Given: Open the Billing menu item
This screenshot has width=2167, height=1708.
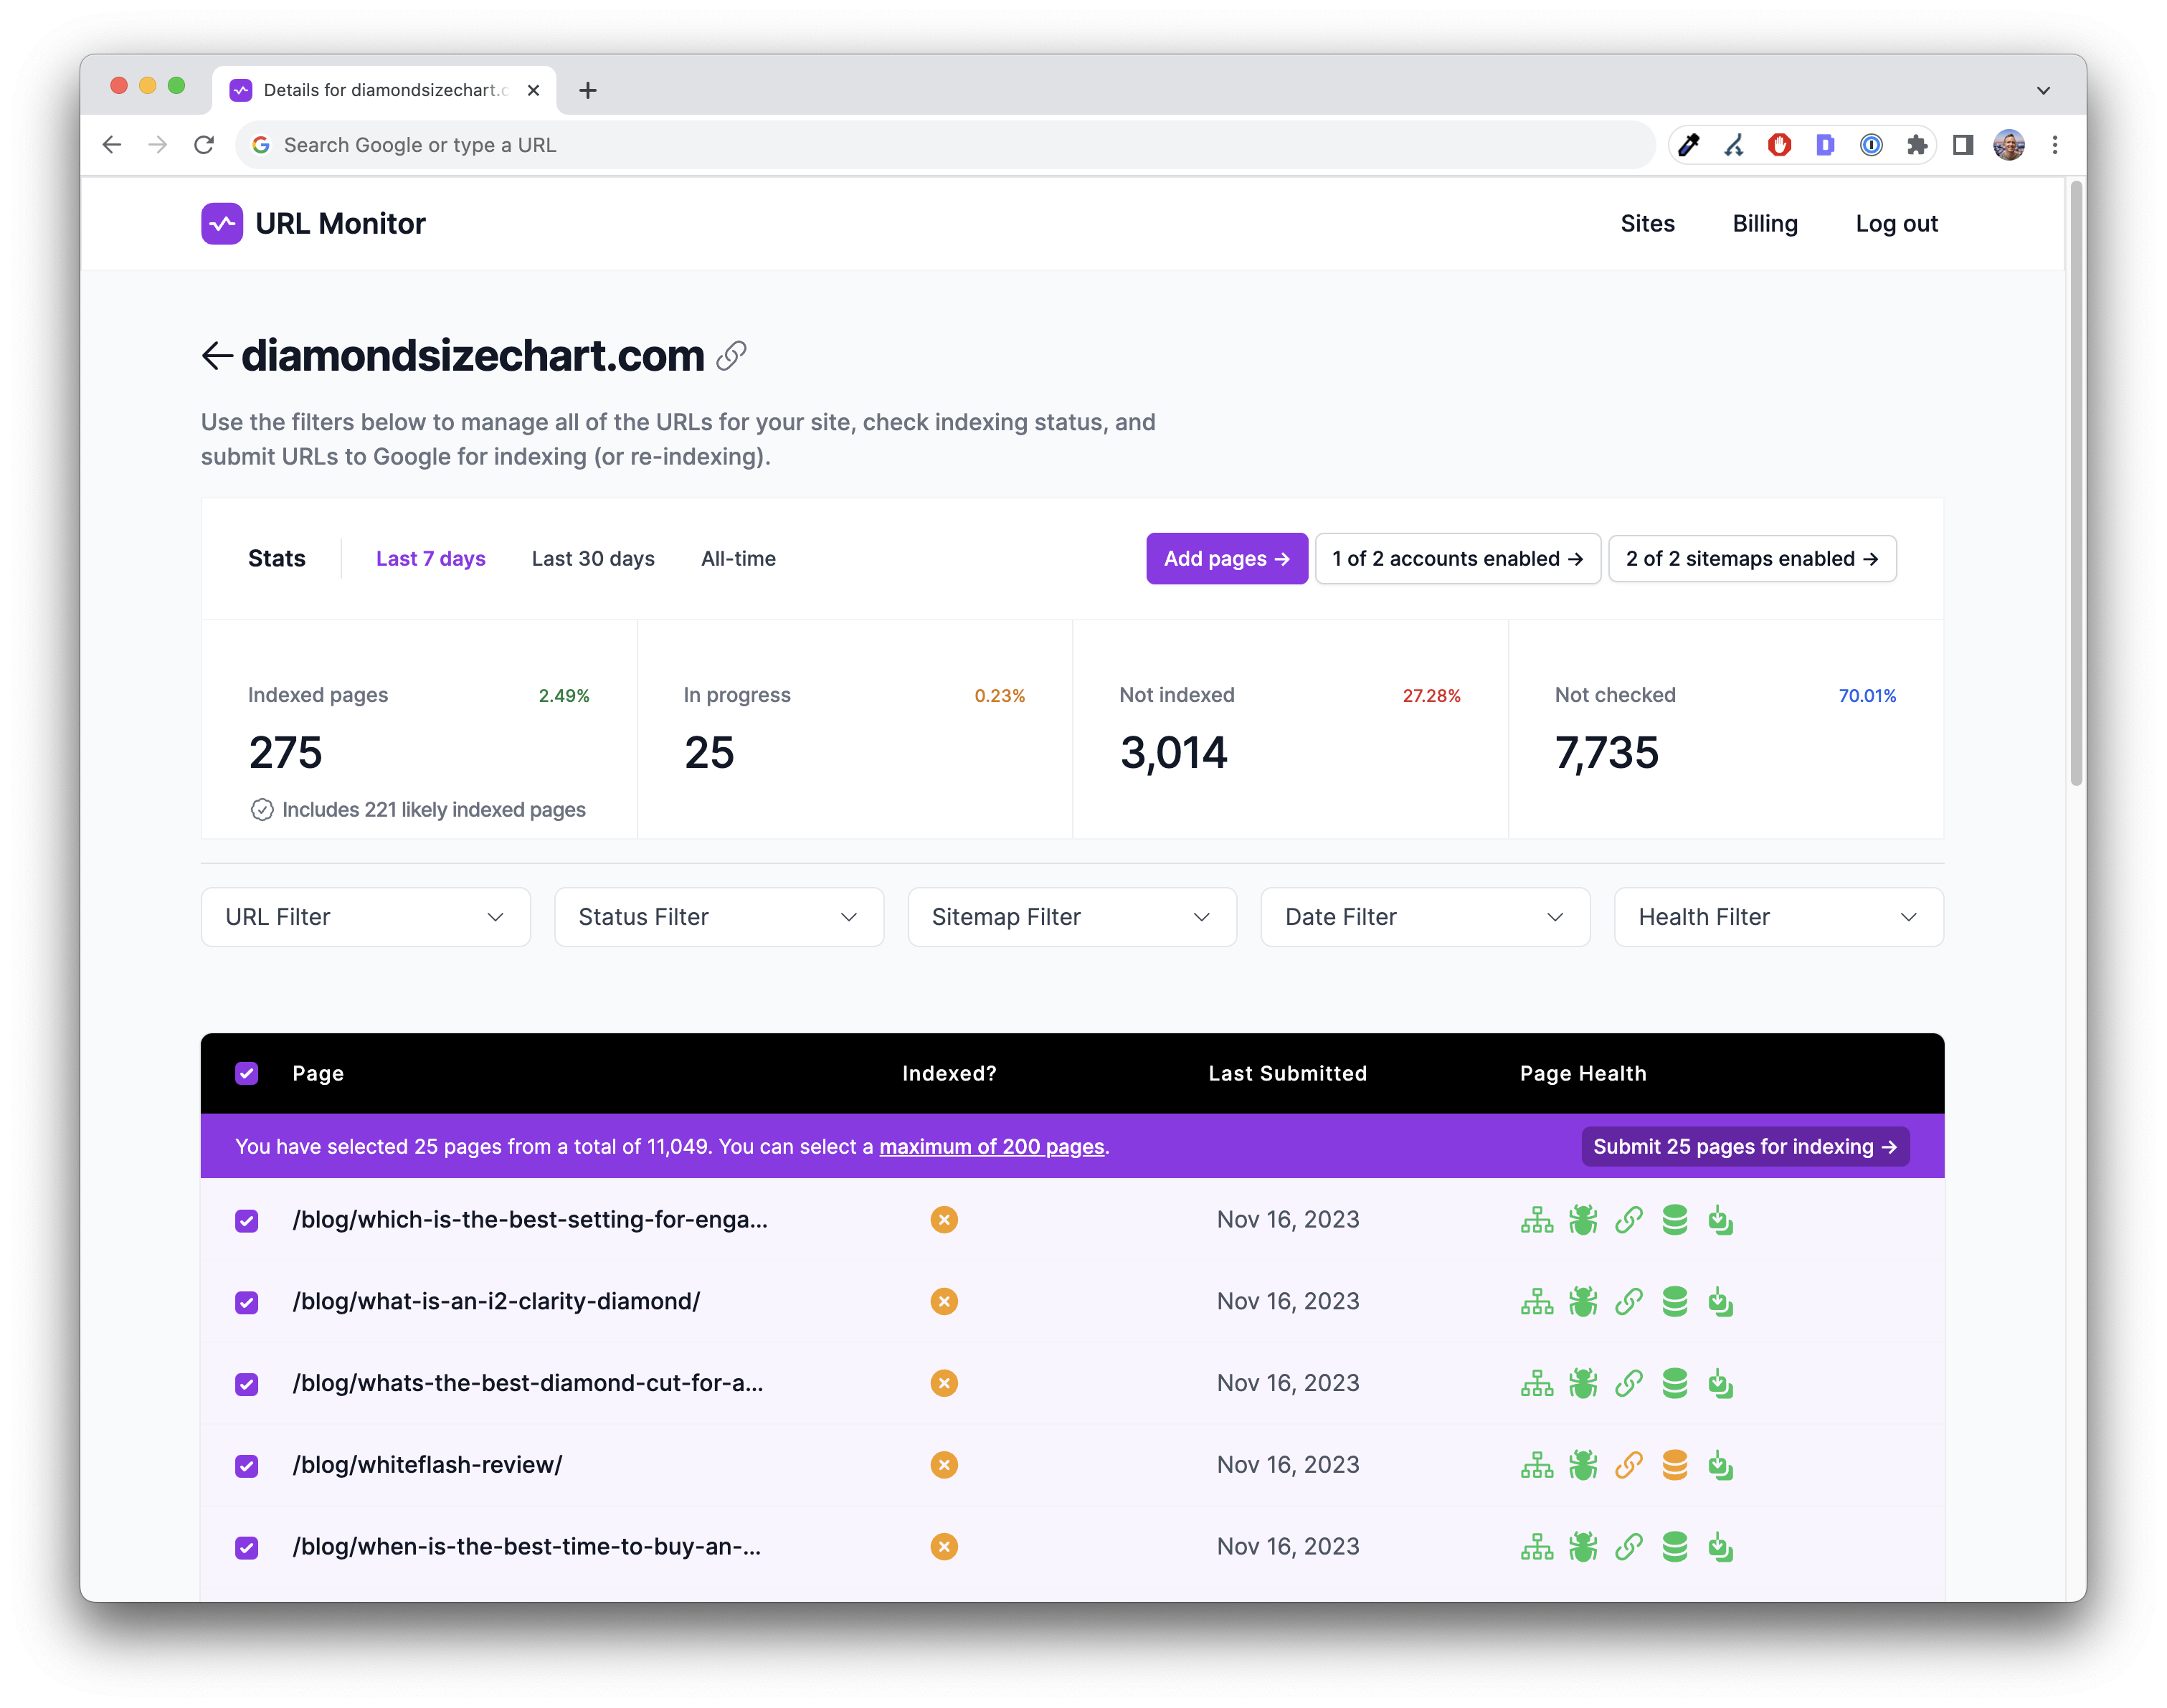Looking at the screenshot, I should (x=1765, y=223).
